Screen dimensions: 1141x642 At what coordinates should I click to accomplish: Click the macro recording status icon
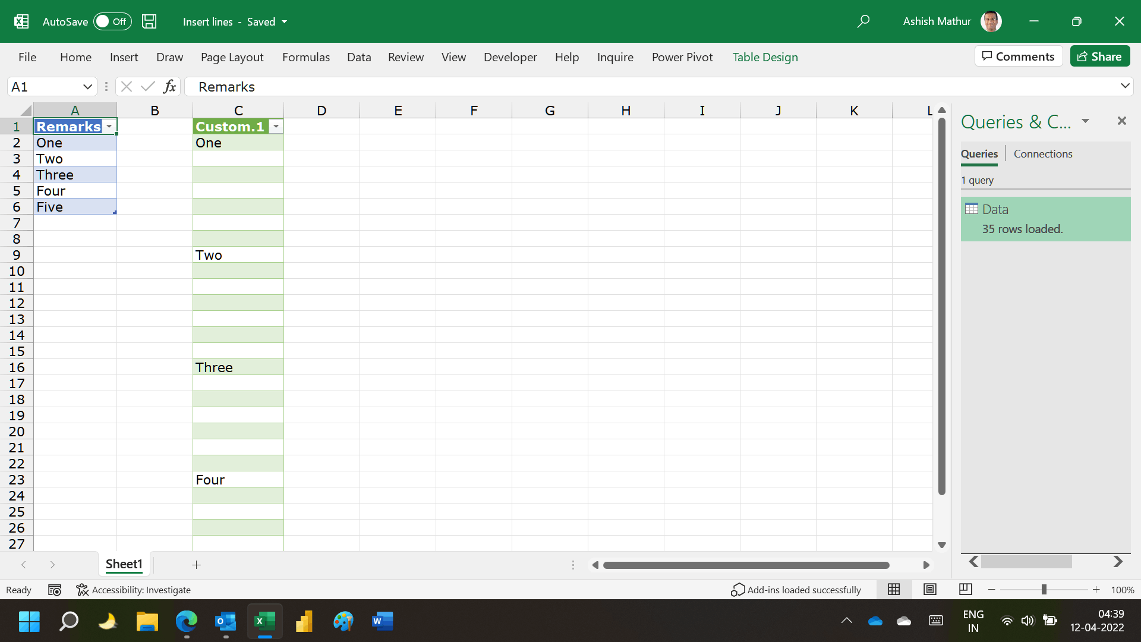(x=55, y=590)
